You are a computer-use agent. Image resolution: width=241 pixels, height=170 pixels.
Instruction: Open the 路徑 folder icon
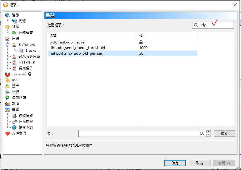coord(7,27)
